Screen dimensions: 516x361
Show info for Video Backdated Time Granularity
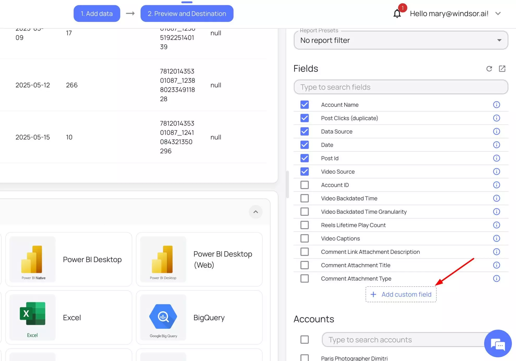496,212
